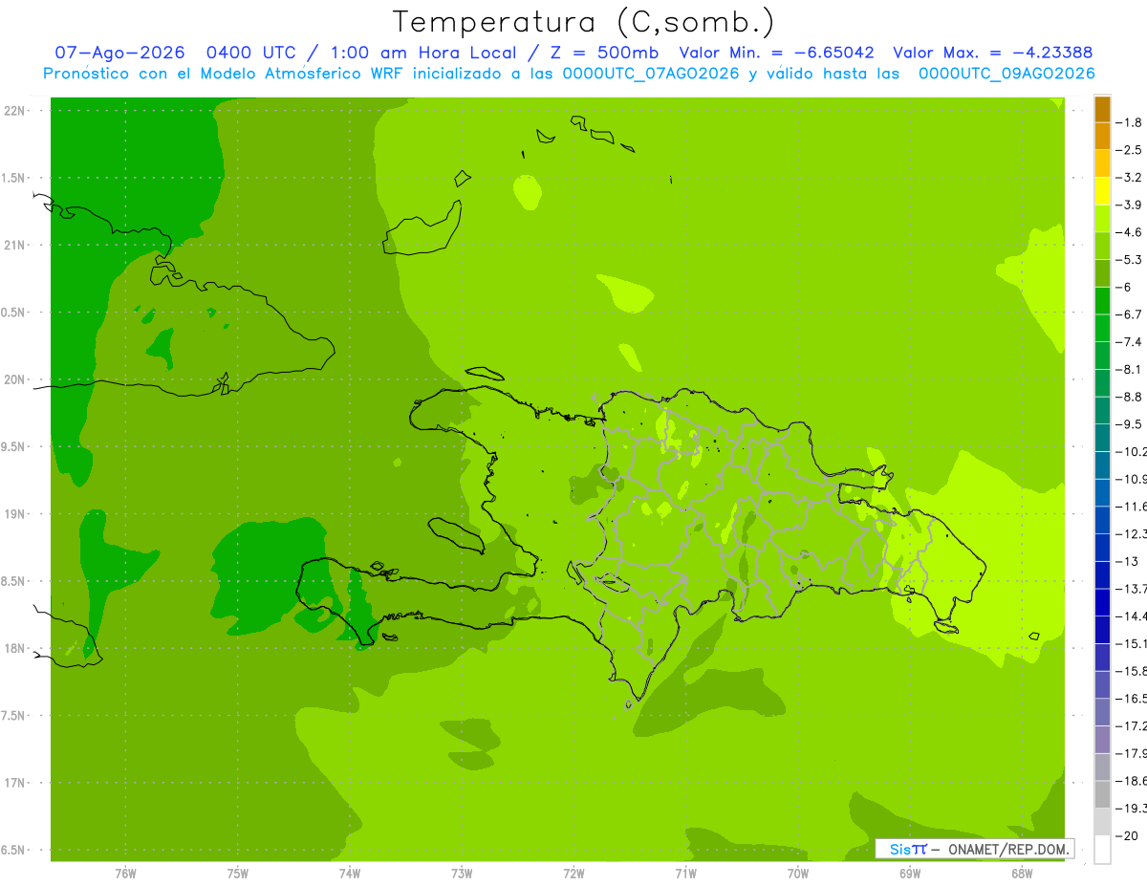This screenshot has height=886, width=1147.
Task: Click the title "Temperatura (C,somb.)"
Action: (x=584, y=22)
